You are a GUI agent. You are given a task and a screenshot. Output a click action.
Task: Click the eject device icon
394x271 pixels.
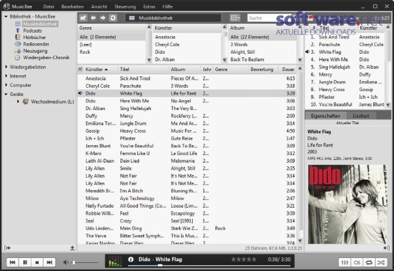coord(72,248)
